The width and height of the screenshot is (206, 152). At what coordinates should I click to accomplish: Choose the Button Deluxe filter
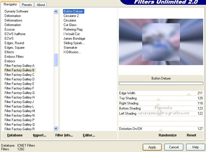[x=73, y=11]
